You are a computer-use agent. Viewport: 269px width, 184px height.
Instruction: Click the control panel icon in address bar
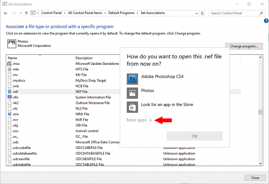pos(33,13)
